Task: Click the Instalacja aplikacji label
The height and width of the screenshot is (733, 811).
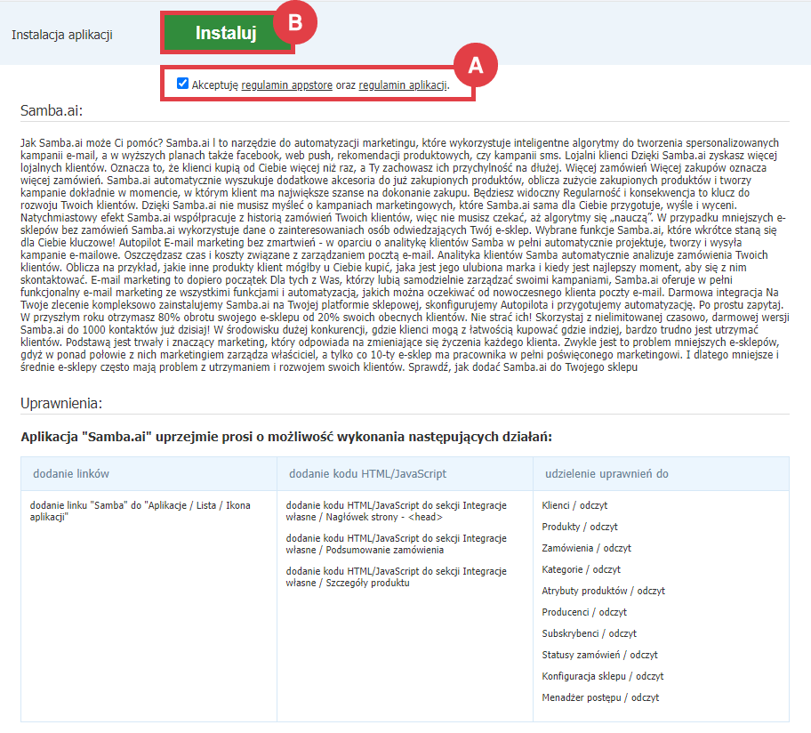Action: click(61, 35)
